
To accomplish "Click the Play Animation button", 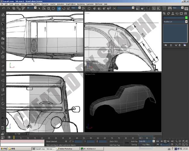I will (165, 141).
